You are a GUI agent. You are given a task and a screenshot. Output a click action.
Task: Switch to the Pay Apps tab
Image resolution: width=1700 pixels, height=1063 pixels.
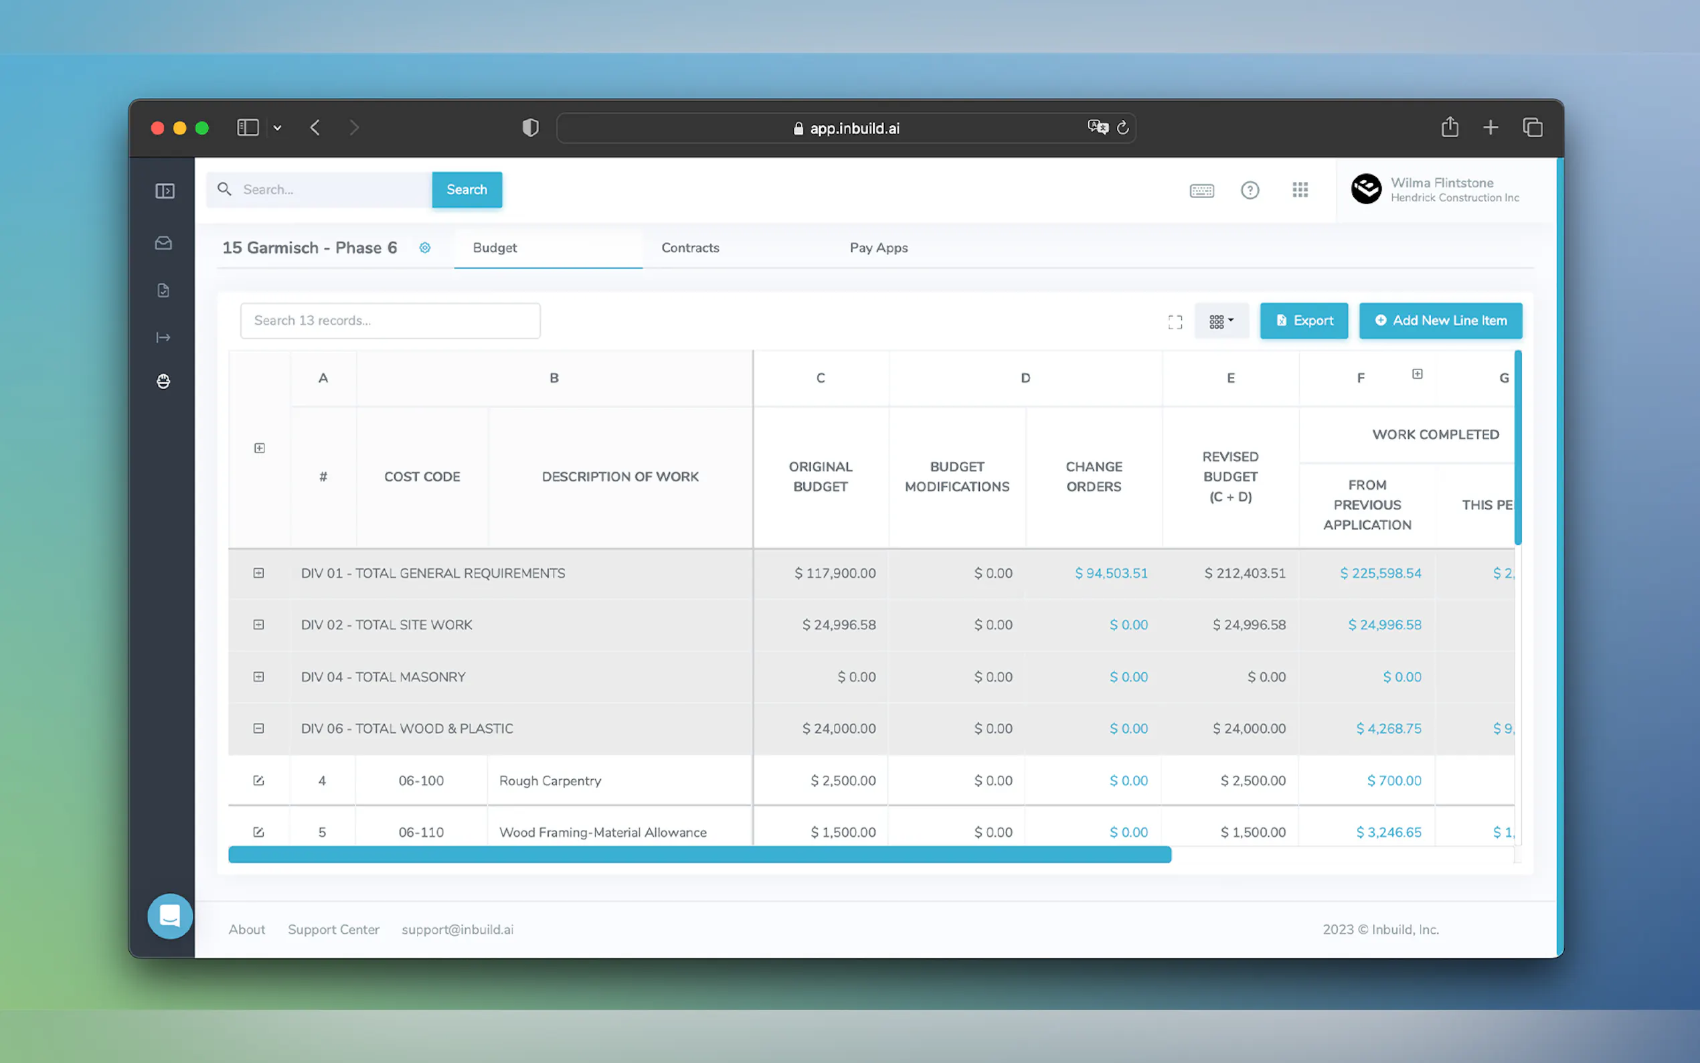tap(877, 248)
